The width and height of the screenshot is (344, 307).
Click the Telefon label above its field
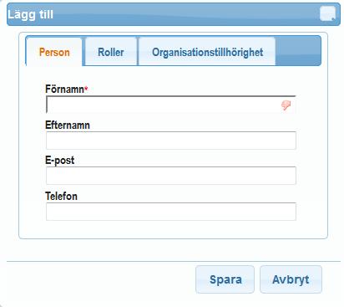click(x=61, y=197)
